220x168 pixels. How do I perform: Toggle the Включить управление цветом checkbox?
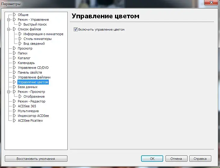(x=76, y=29)
